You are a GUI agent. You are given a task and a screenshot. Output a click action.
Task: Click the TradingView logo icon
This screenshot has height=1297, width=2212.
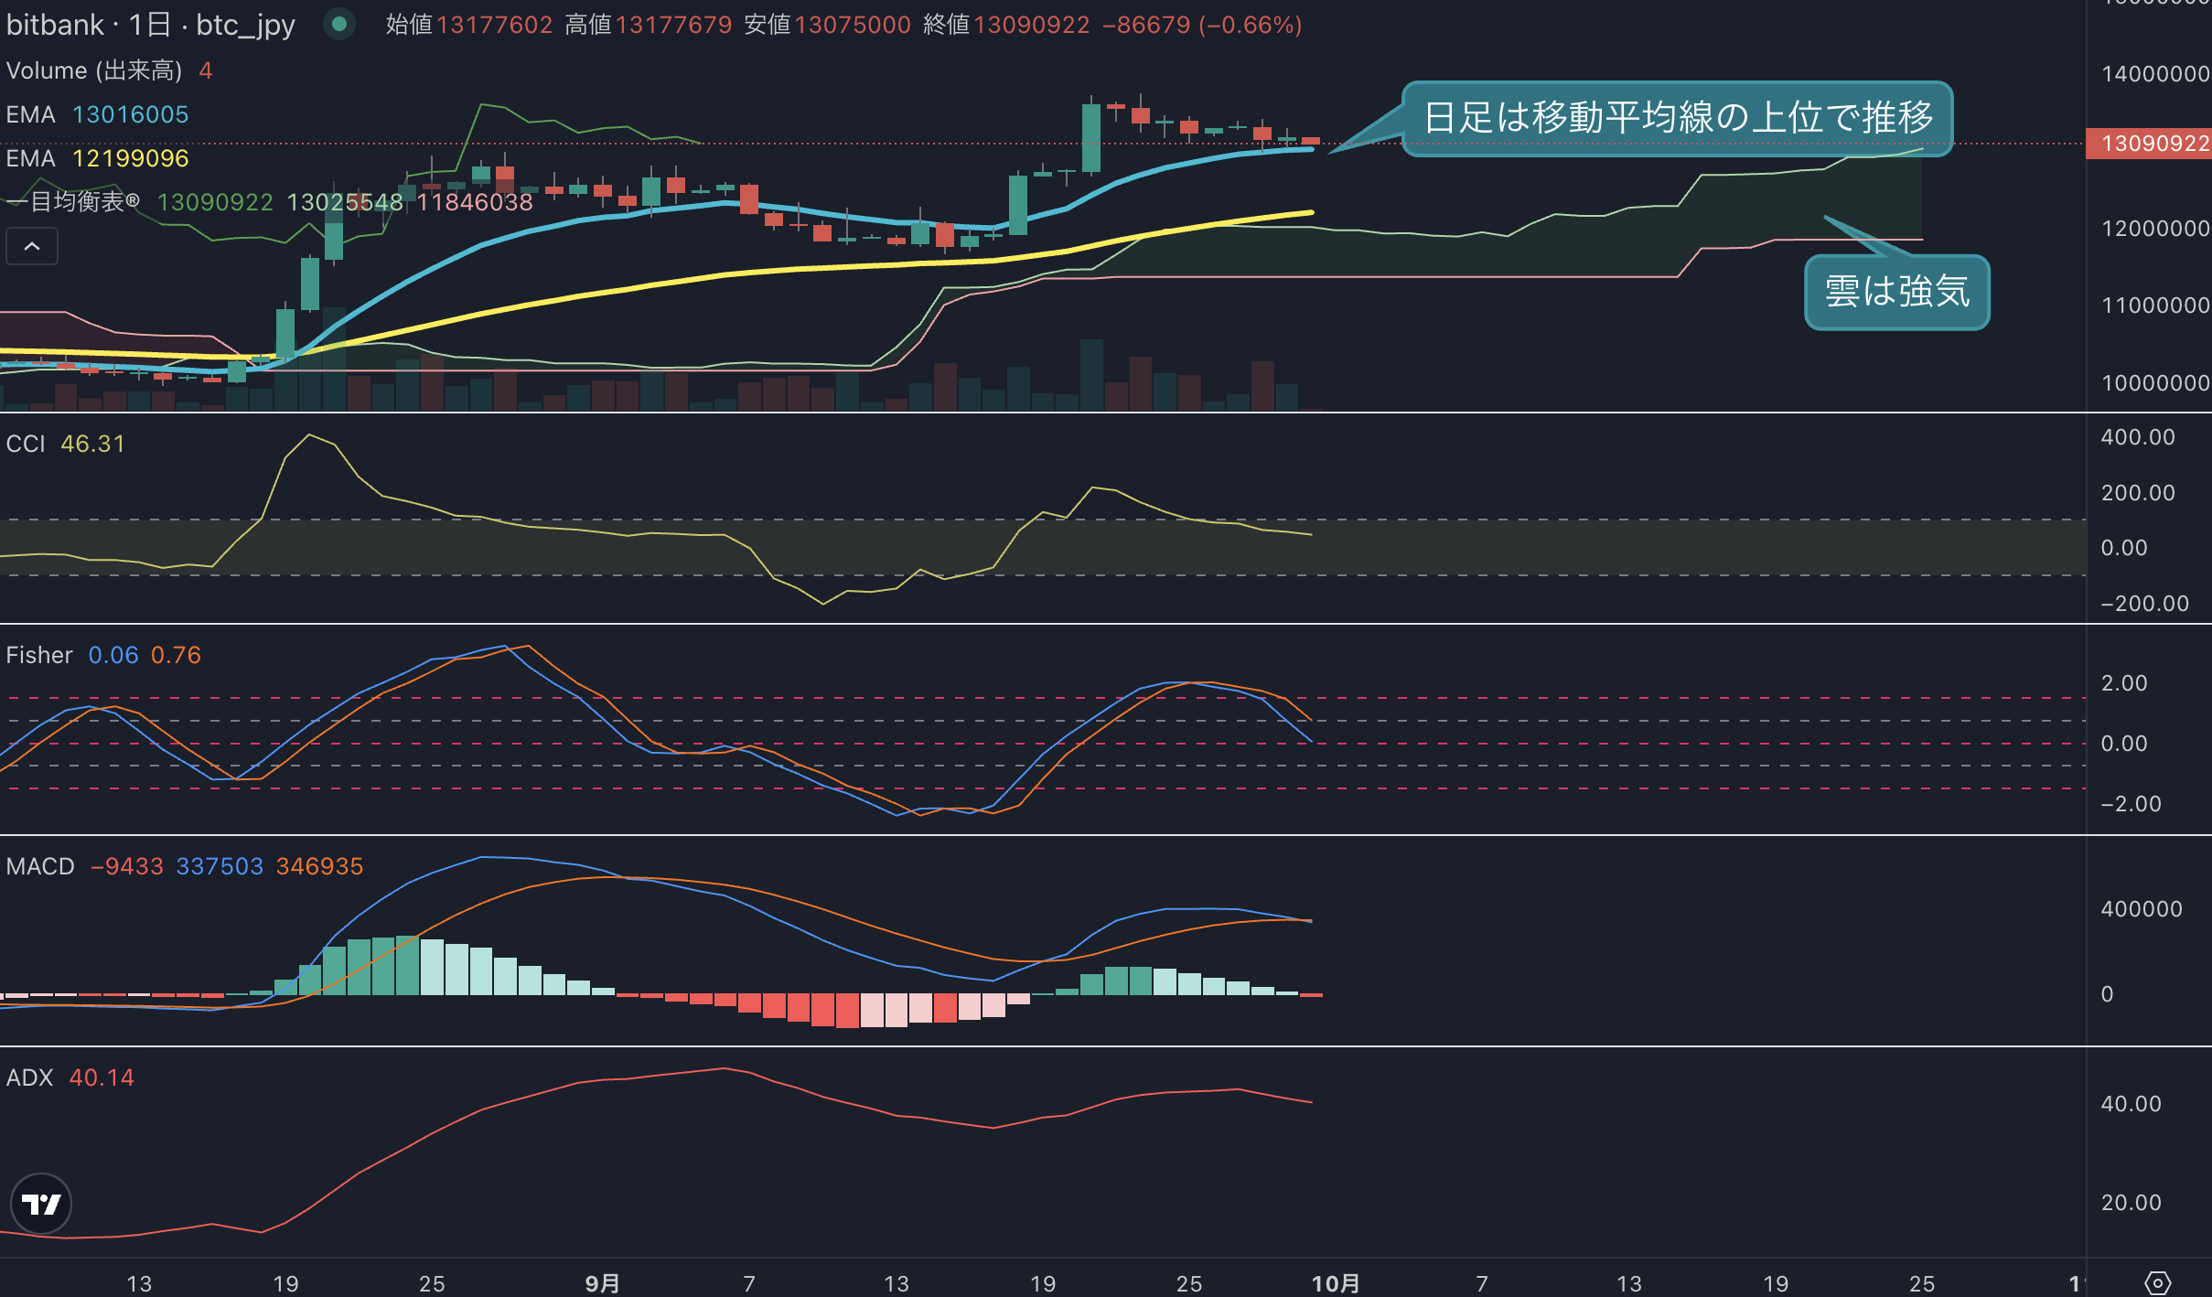[41, 1204]
